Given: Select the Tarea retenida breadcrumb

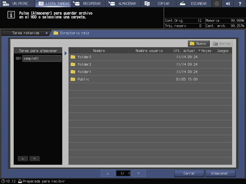Looking at the screenshot, I should pyautogui.click(x=26, y=33).
